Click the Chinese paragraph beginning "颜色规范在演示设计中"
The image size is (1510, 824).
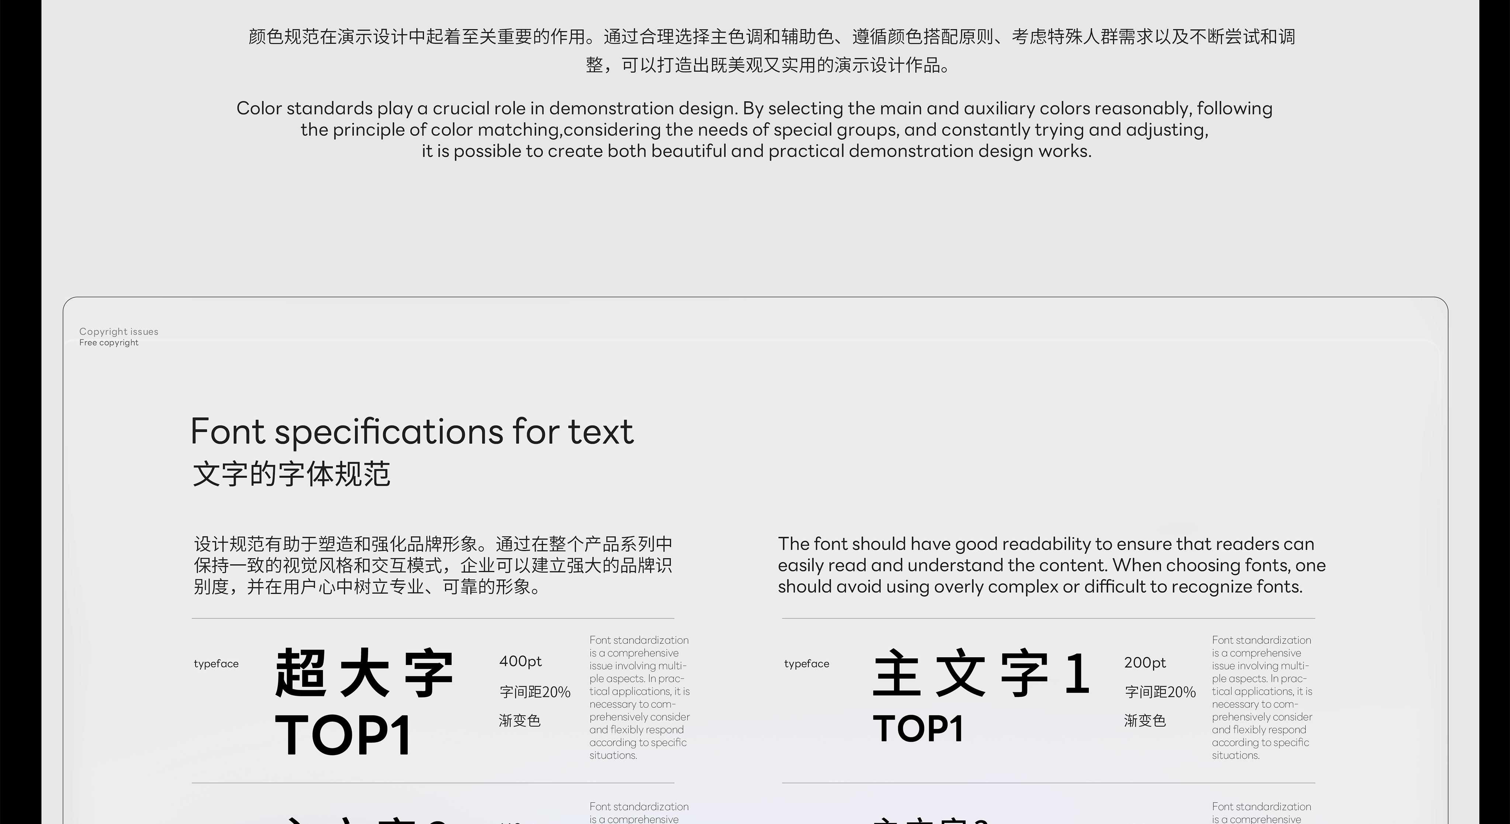772,51
